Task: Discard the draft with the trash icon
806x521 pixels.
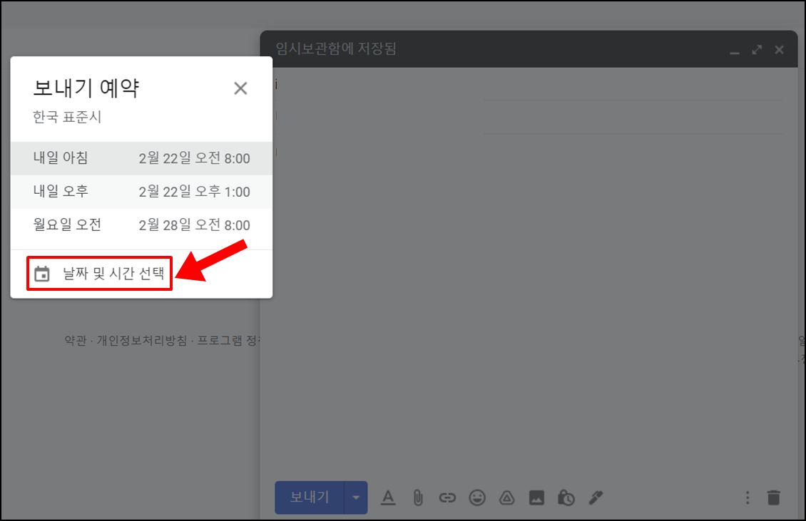Action: point(772,497)
